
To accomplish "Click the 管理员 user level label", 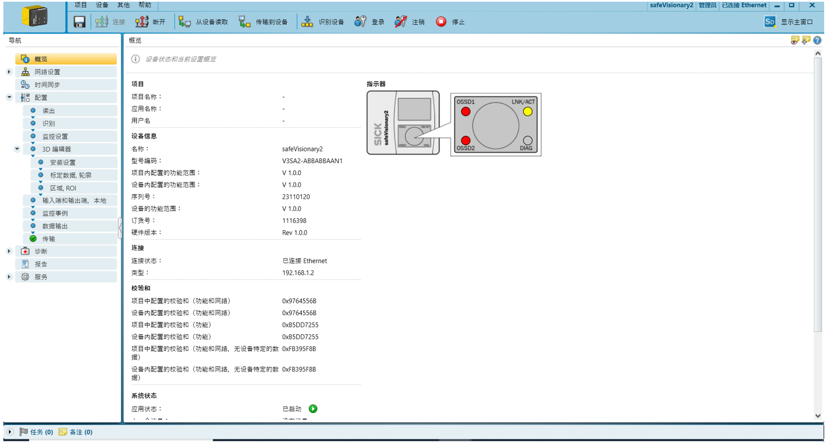I will pos(707,5).
